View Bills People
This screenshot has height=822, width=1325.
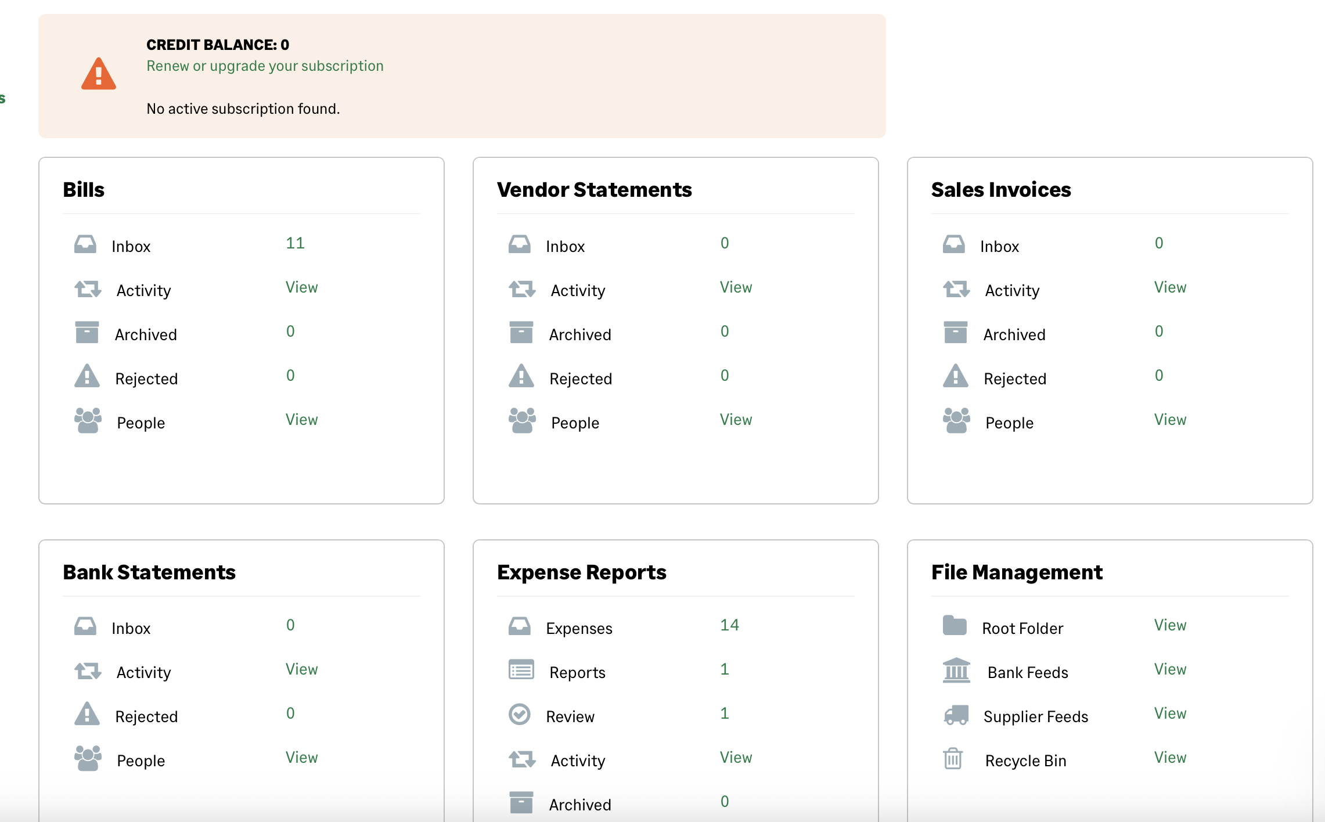pyautogui.click(x=301, y=419)
